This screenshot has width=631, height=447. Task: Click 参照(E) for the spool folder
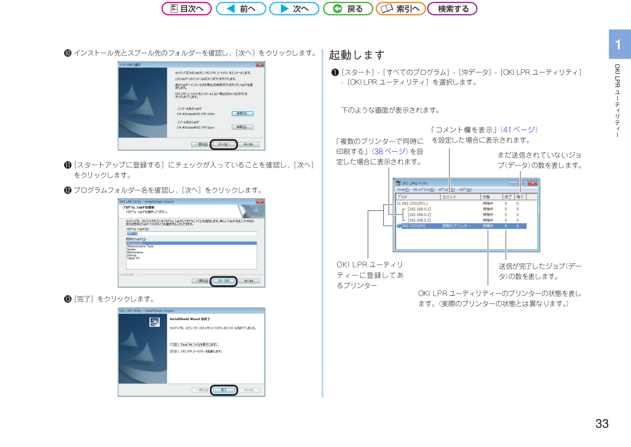(243, 127)
